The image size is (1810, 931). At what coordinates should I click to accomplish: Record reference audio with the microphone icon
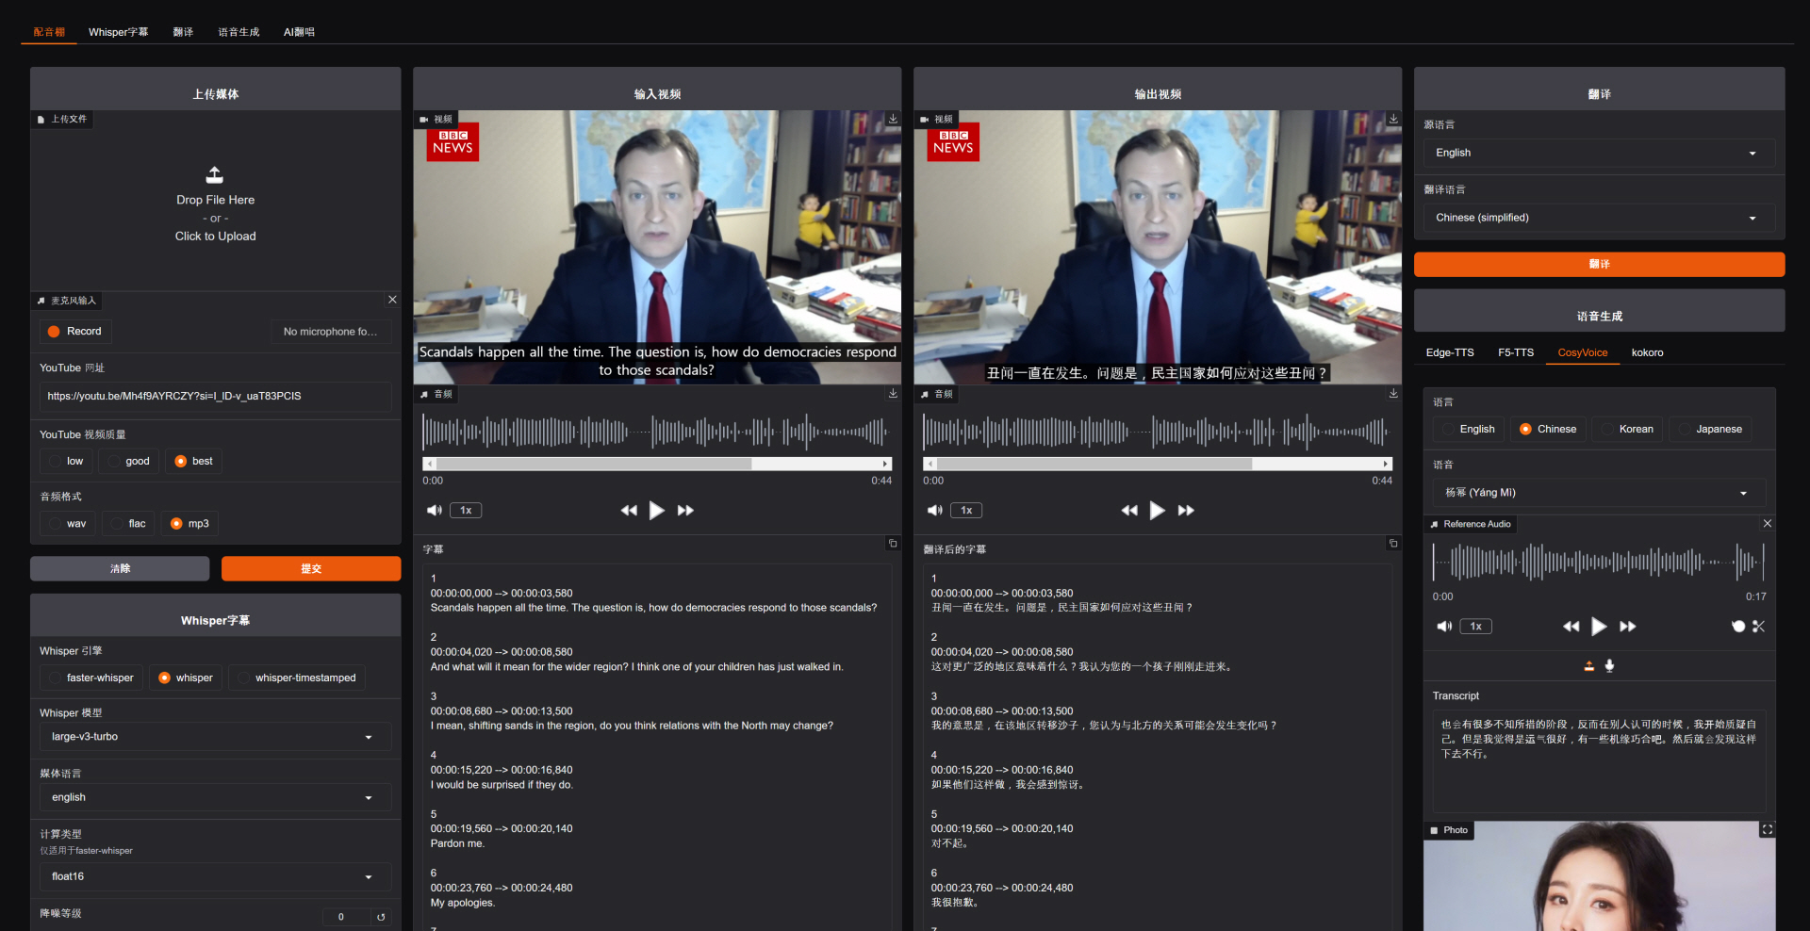(1610, 665)
